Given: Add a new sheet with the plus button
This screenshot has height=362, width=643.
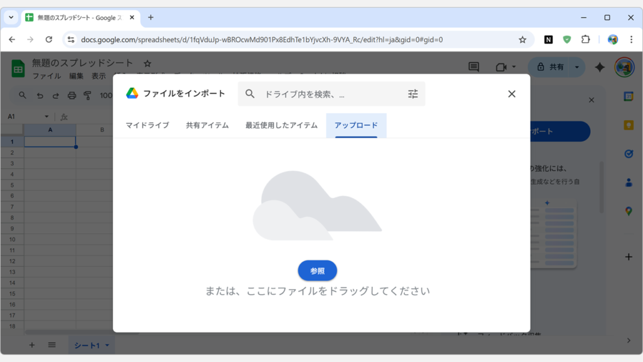Looking at the screenshot, I should [31, 345].
